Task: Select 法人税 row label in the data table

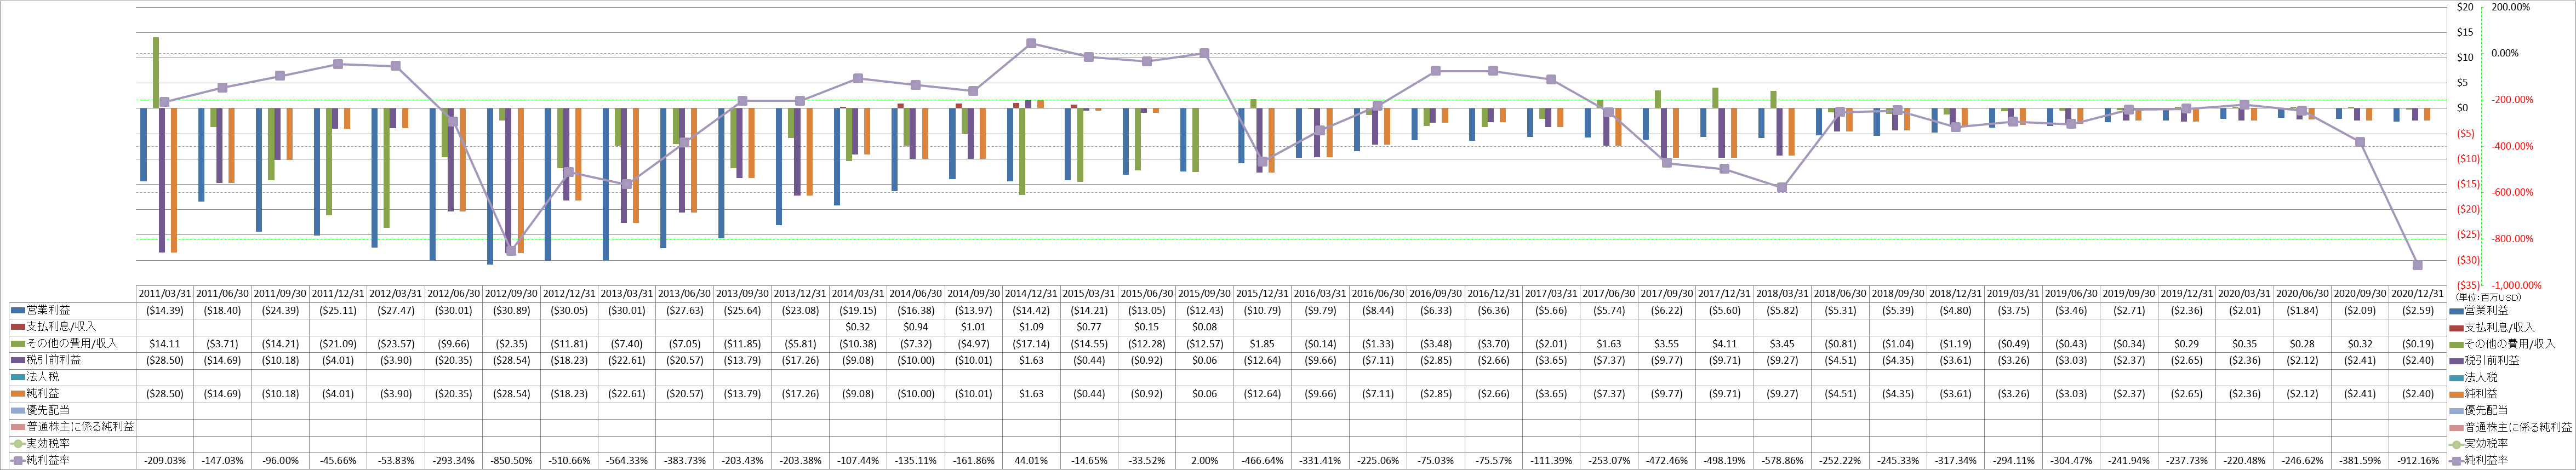Action: coord(42,377)
